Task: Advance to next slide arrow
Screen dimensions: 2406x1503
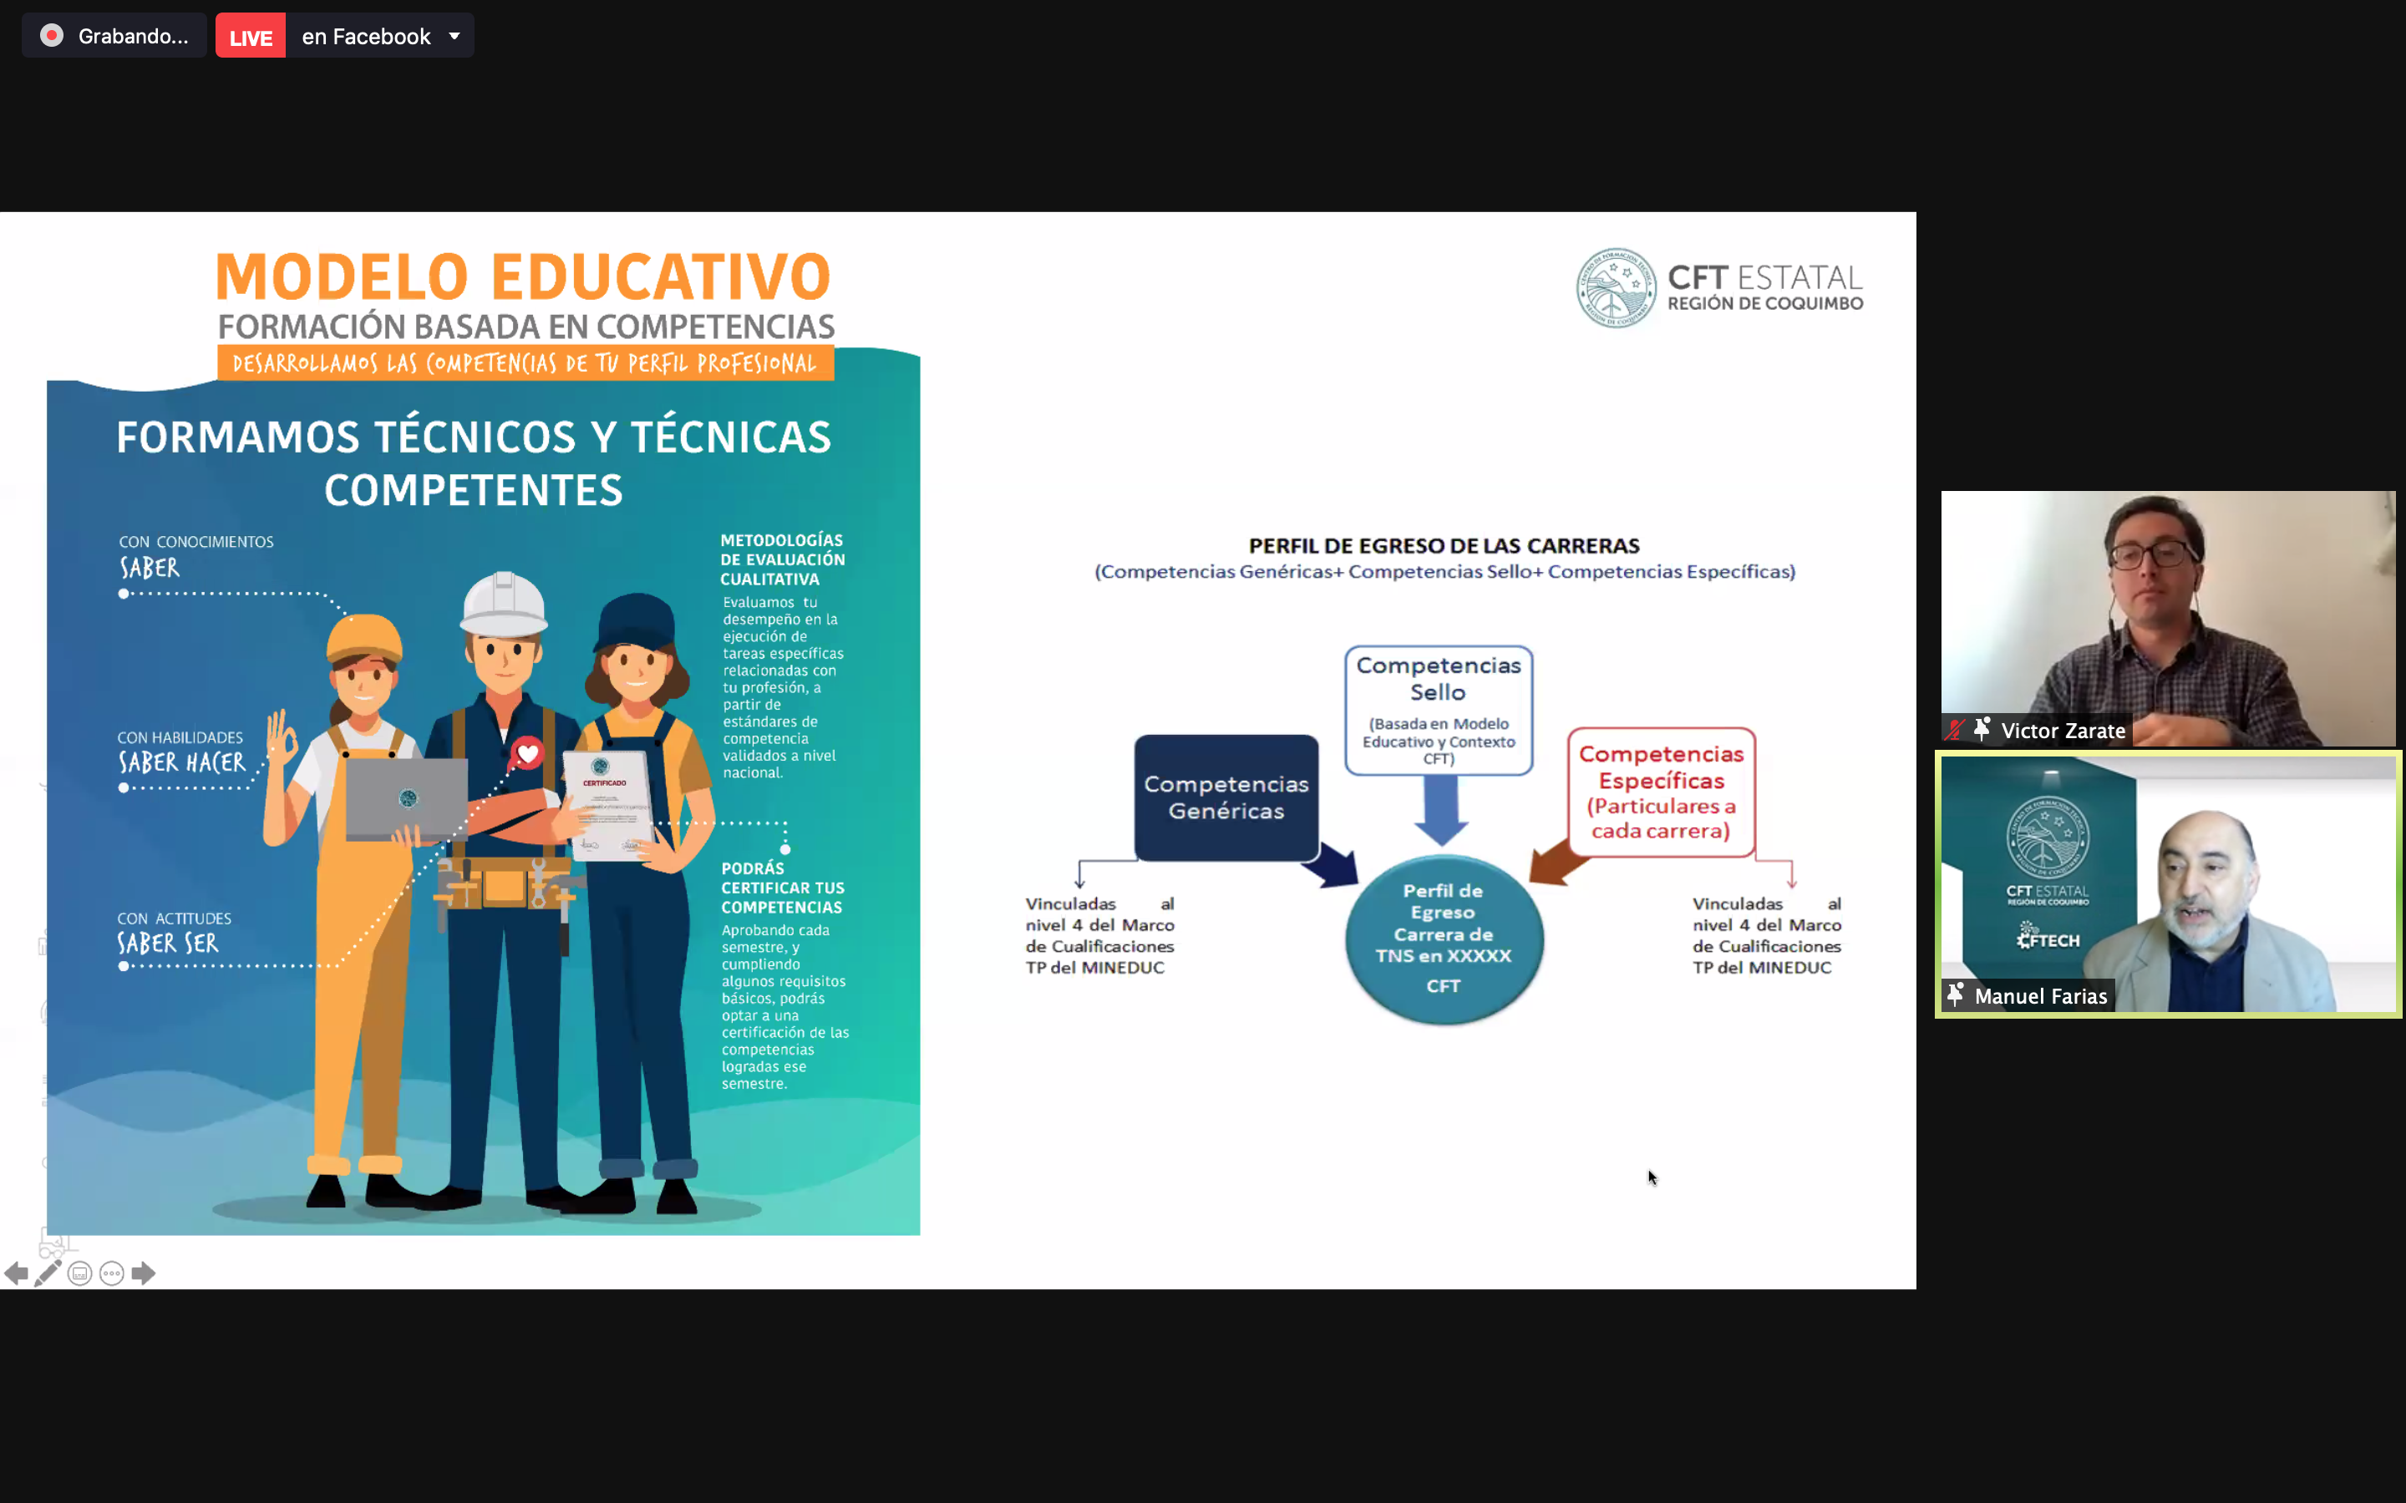Action: pos(143,1273)
